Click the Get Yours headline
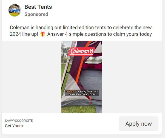Viewport: 165px width, 138px height. point(14,126)
